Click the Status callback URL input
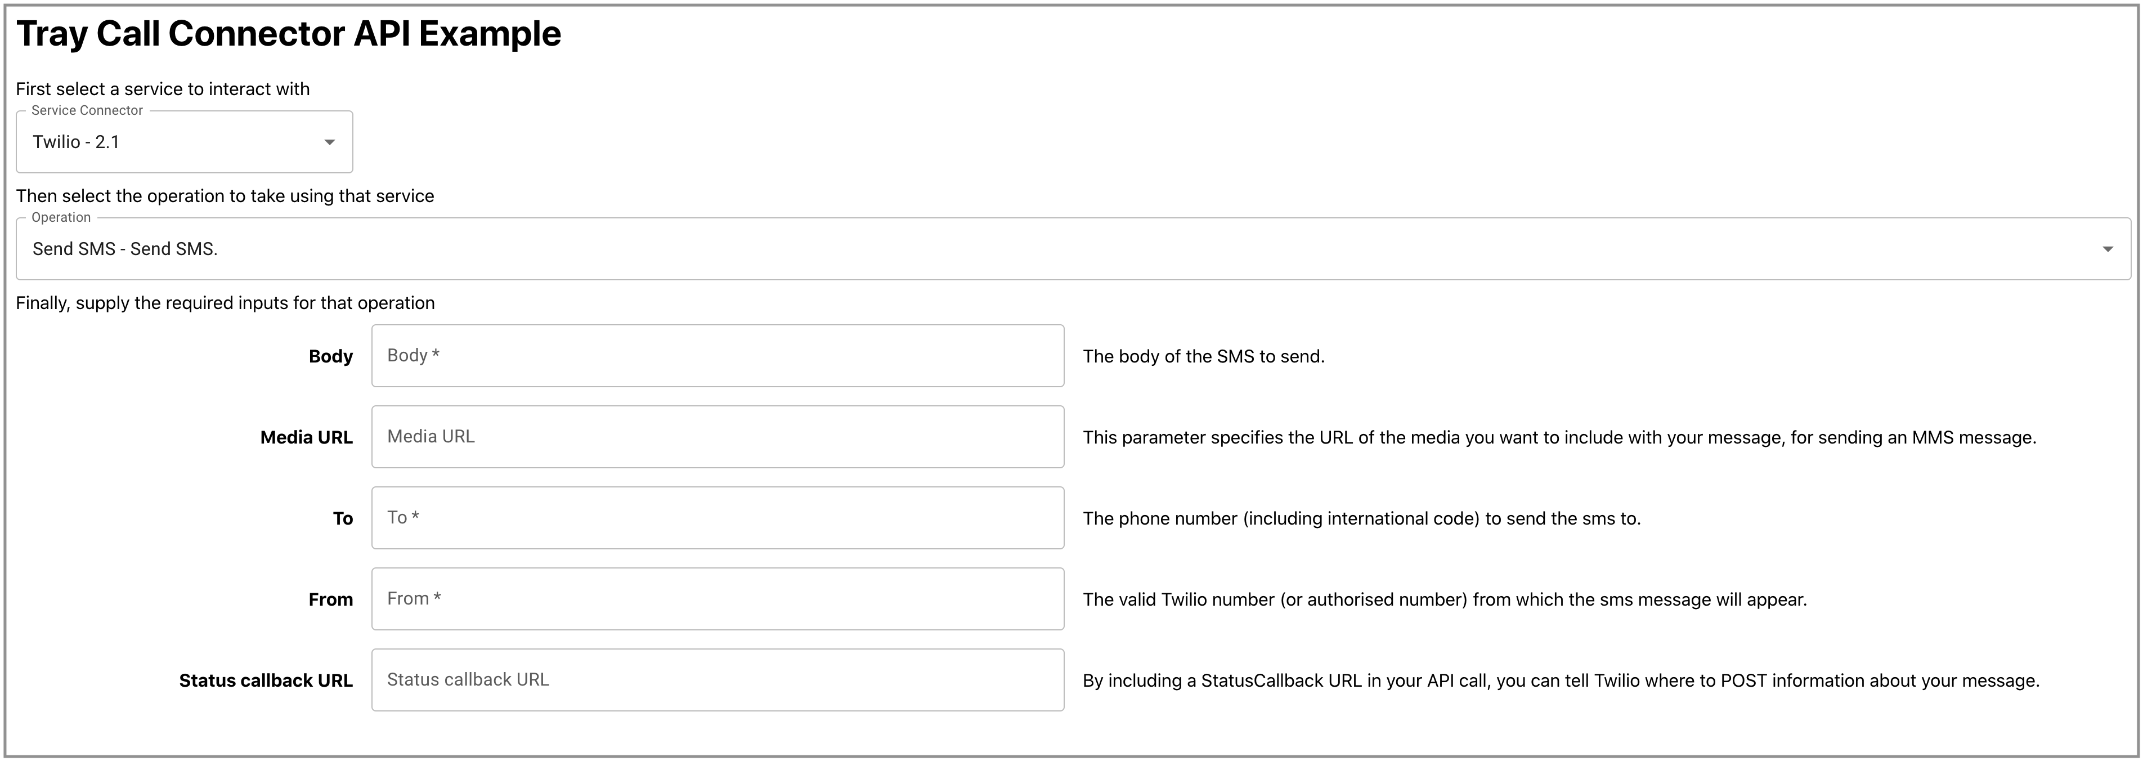This screenshot has height=761, width=2143. pyautogui.click(x=717, y=681)
